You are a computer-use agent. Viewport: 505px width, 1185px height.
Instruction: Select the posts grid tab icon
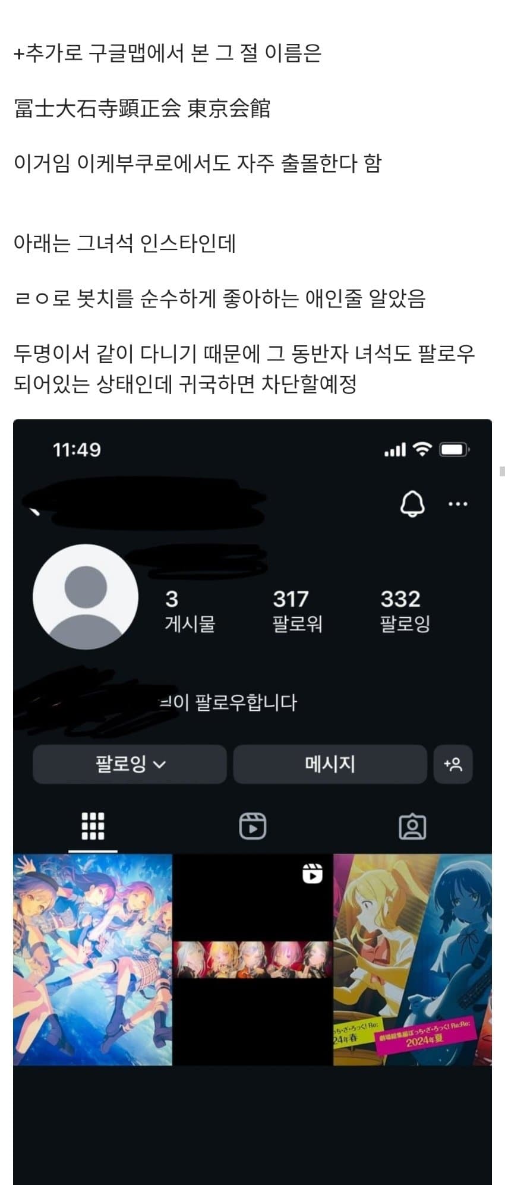pos(93,826)
